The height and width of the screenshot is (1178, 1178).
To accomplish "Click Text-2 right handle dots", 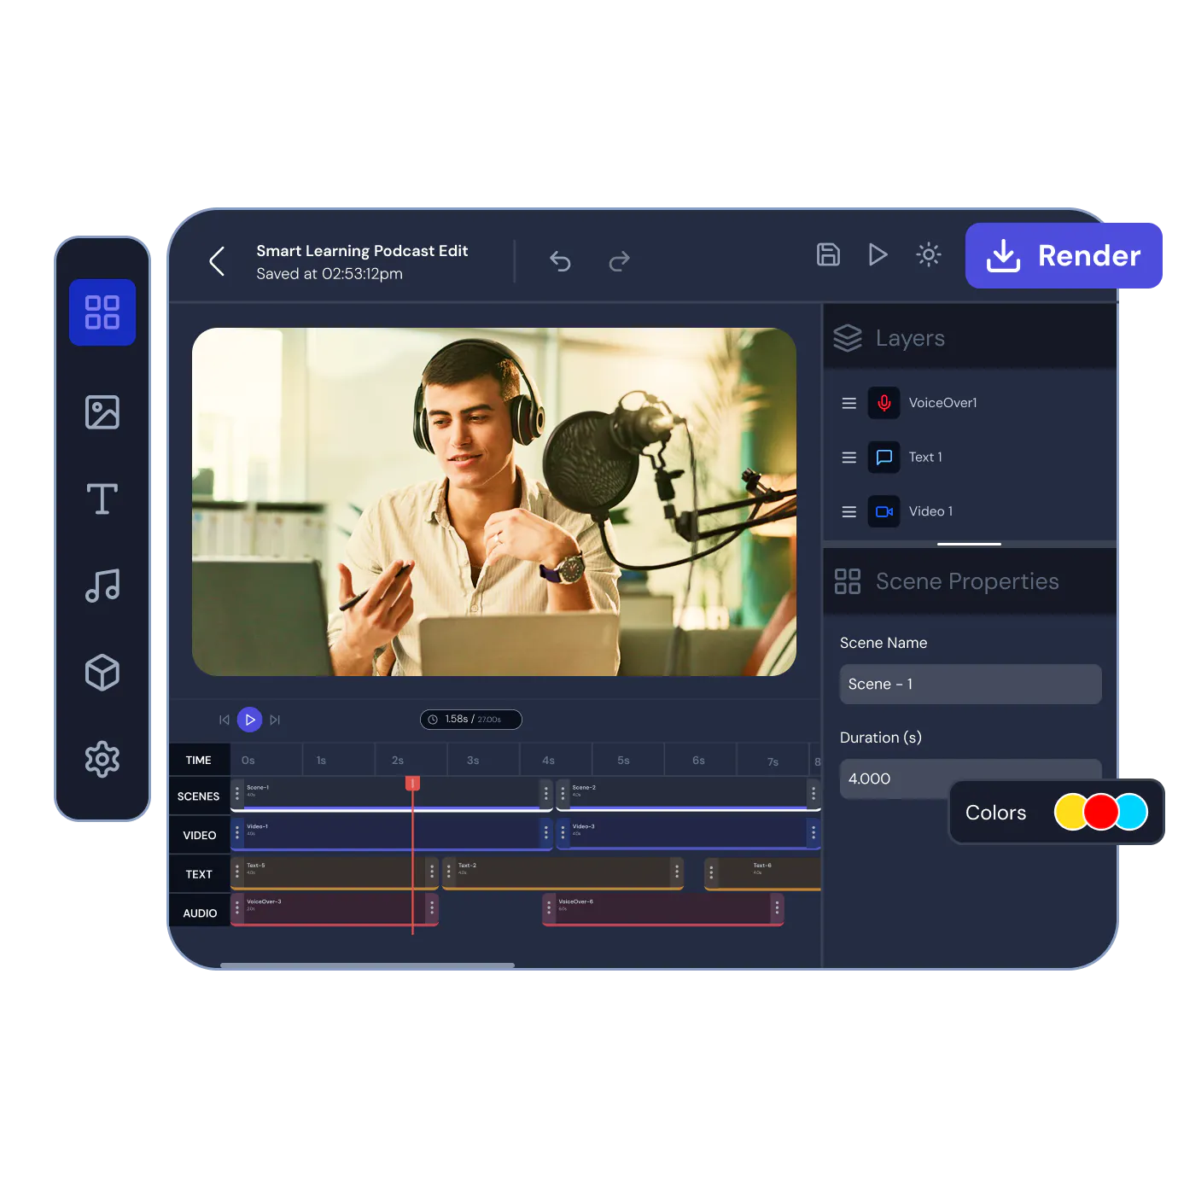I will pos(677,872).
